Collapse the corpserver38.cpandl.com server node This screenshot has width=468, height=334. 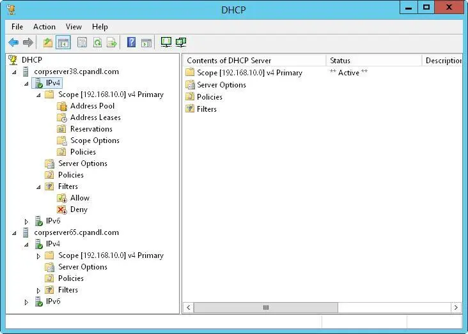click(x=14, y=72)
